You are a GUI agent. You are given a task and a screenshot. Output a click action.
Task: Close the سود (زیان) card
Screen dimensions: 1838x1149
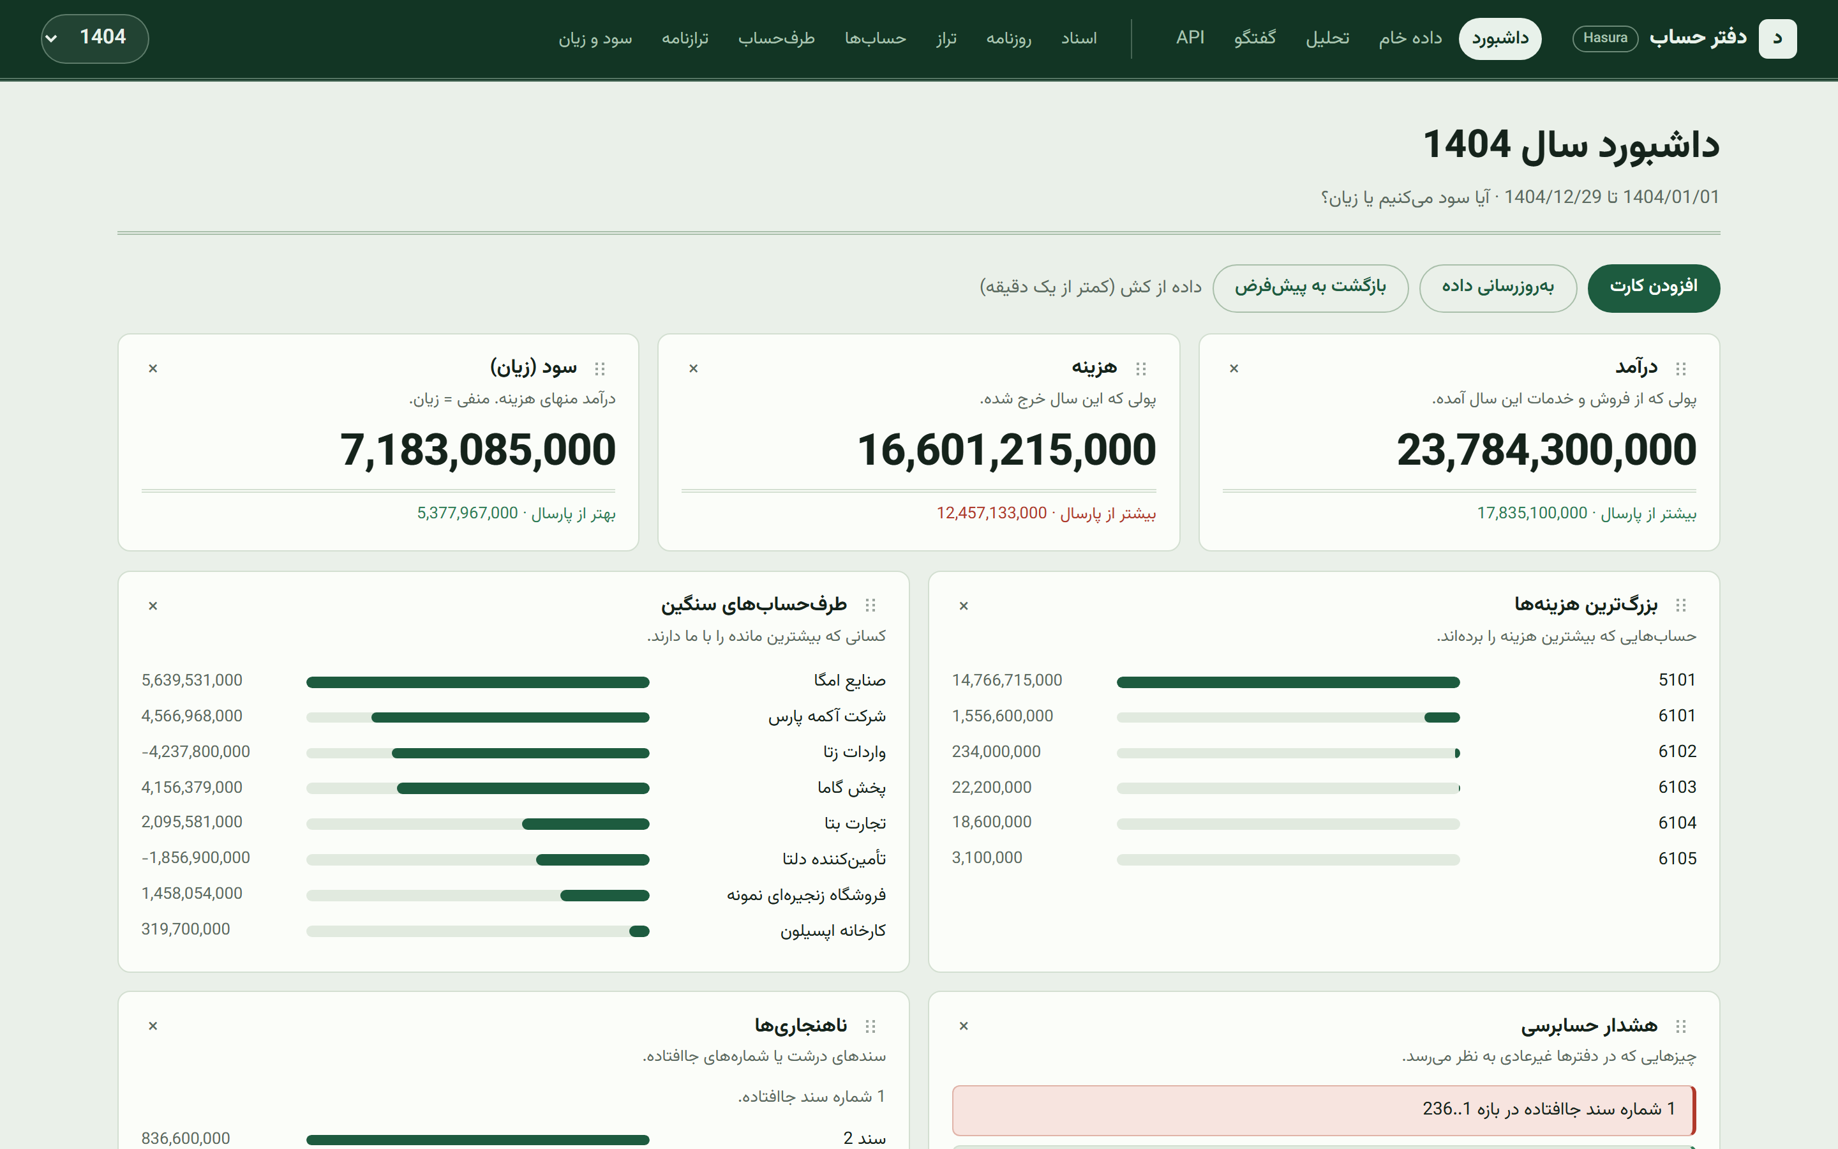153,368
